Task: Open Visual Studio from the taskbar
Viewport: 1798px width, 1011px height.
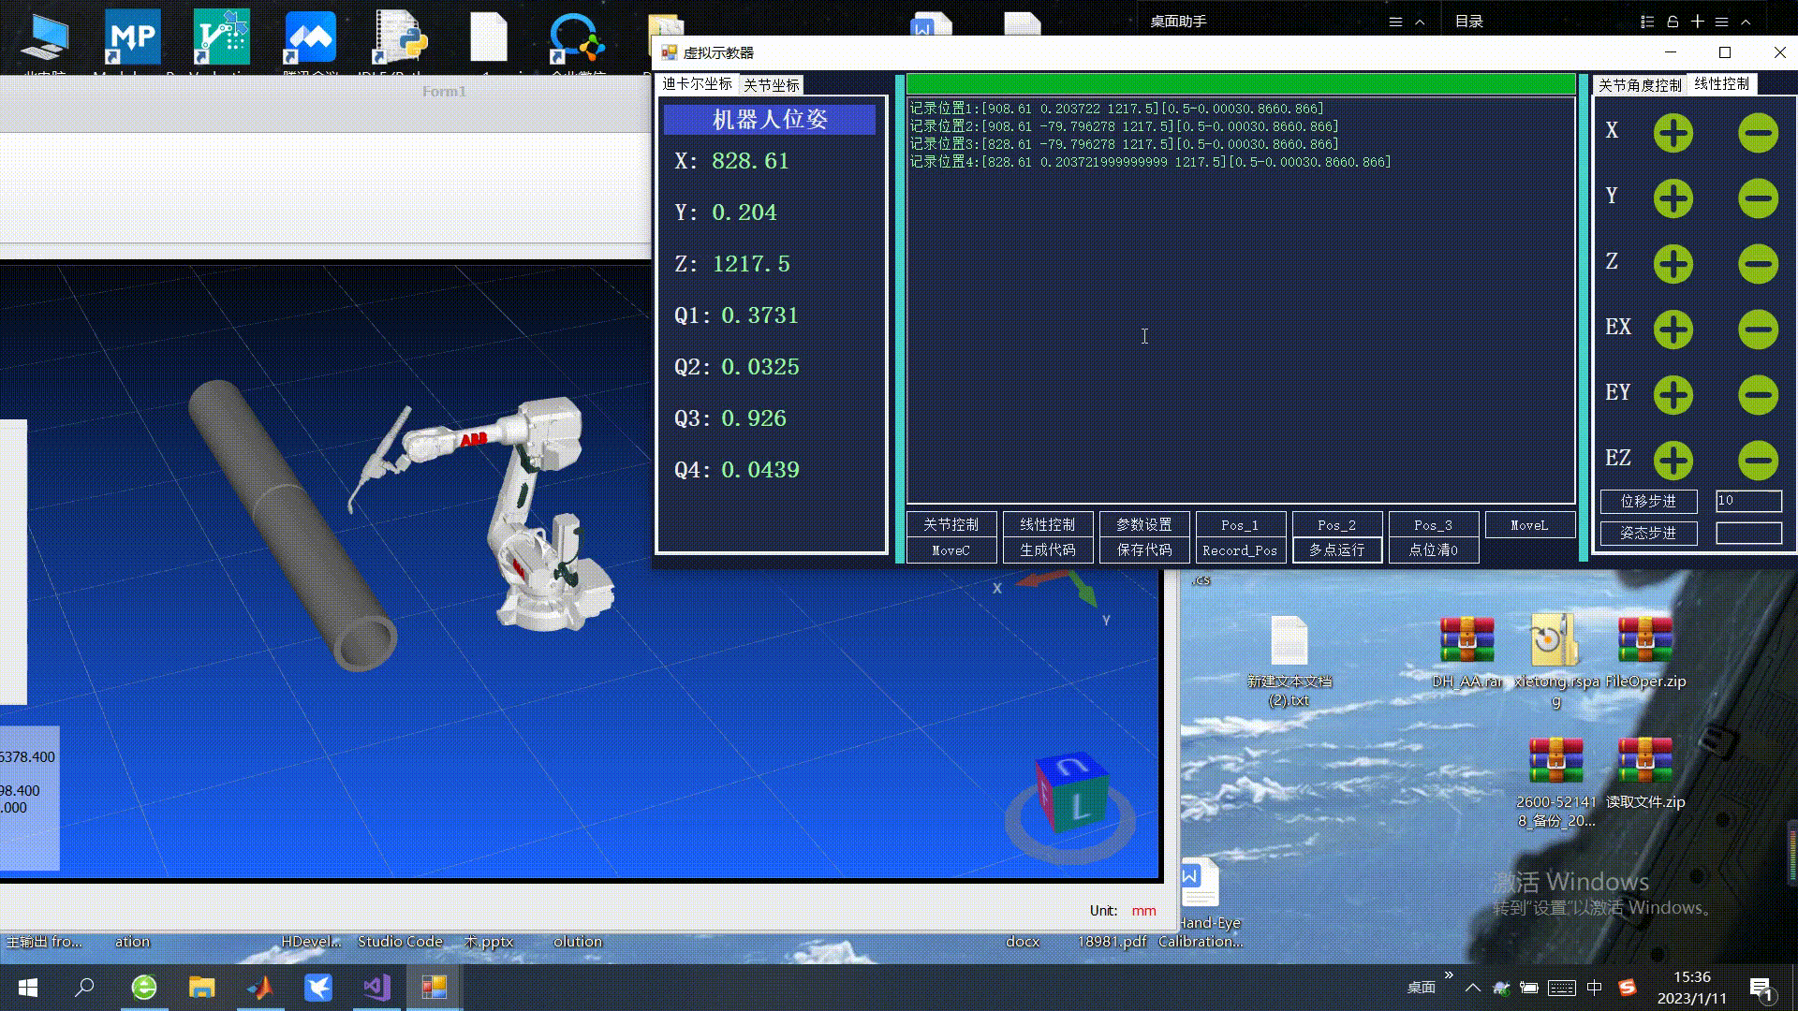Action: (376, 988)
